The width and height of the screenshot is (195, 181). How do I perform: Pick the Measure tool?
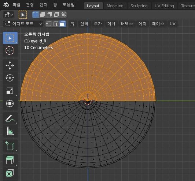pyautogui.click(x=10, y=131)
